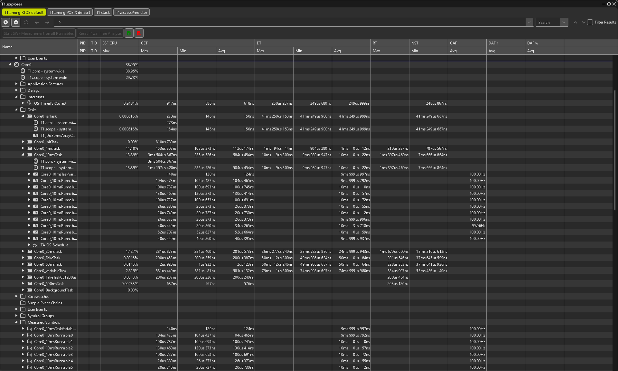Click the collapse all minus icon

pos(16,22)
